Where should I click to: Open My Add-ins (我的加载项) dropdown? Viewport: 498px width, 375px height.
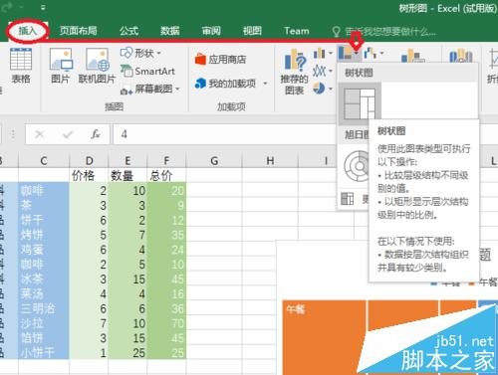tap(265, 84)
